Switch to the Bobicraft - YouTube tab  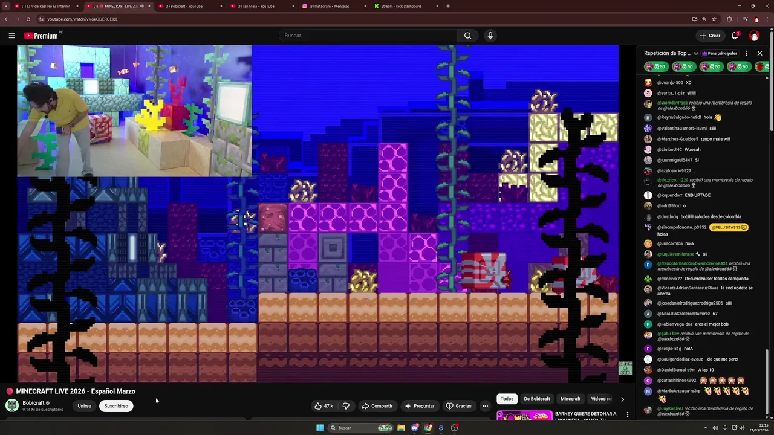pos(189,6)
